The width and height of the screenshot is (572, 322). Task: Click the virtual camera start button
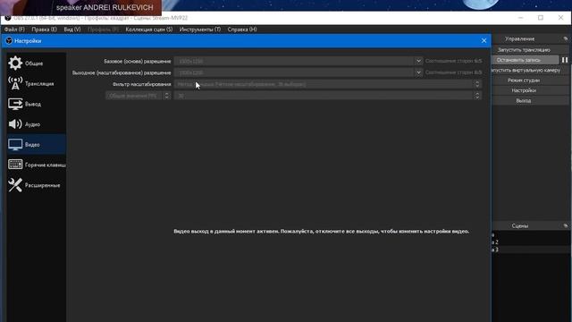point(526,70)
